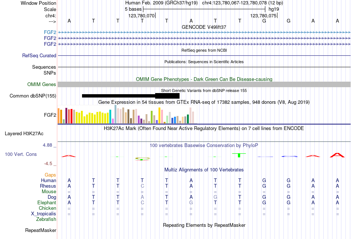Click the 123,780,070 position marker

point(142,16)
